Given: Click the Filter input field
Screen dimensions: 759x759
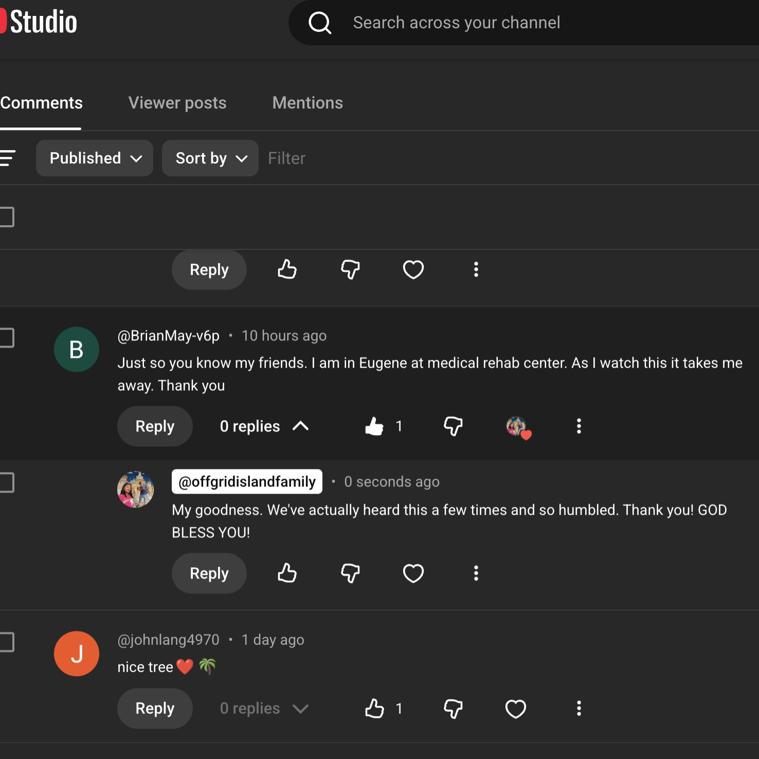Looking at the screenshot, I should (x=509, y=158).
